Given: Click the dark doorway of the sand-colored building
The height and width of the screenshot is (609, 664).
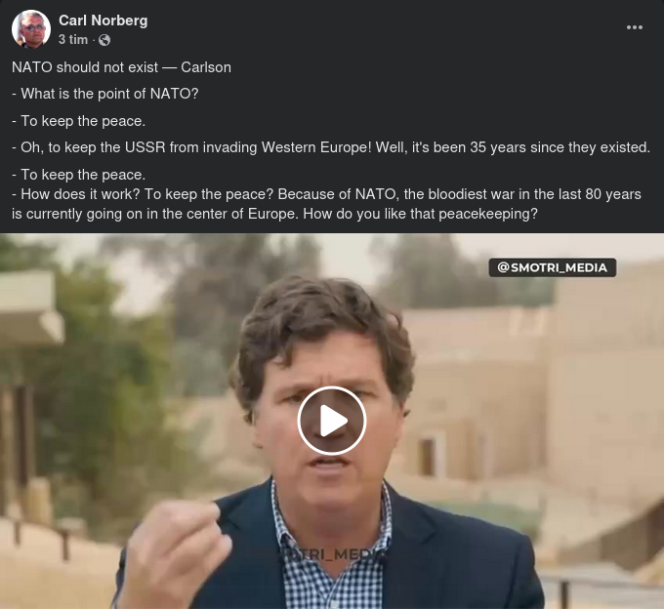Looking at the screenshot, I should coord(428,457).
